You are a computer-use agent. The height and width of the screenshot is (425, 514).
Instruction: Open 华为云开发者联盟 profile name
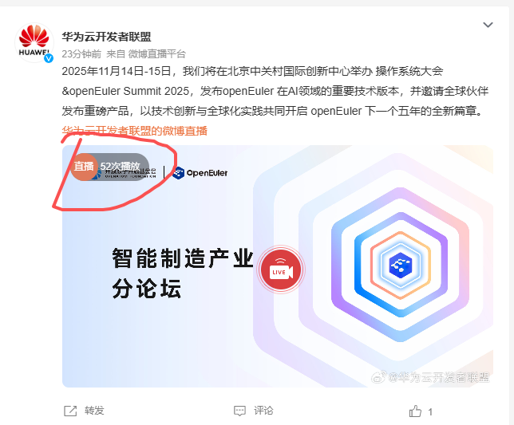coord(106,37)
